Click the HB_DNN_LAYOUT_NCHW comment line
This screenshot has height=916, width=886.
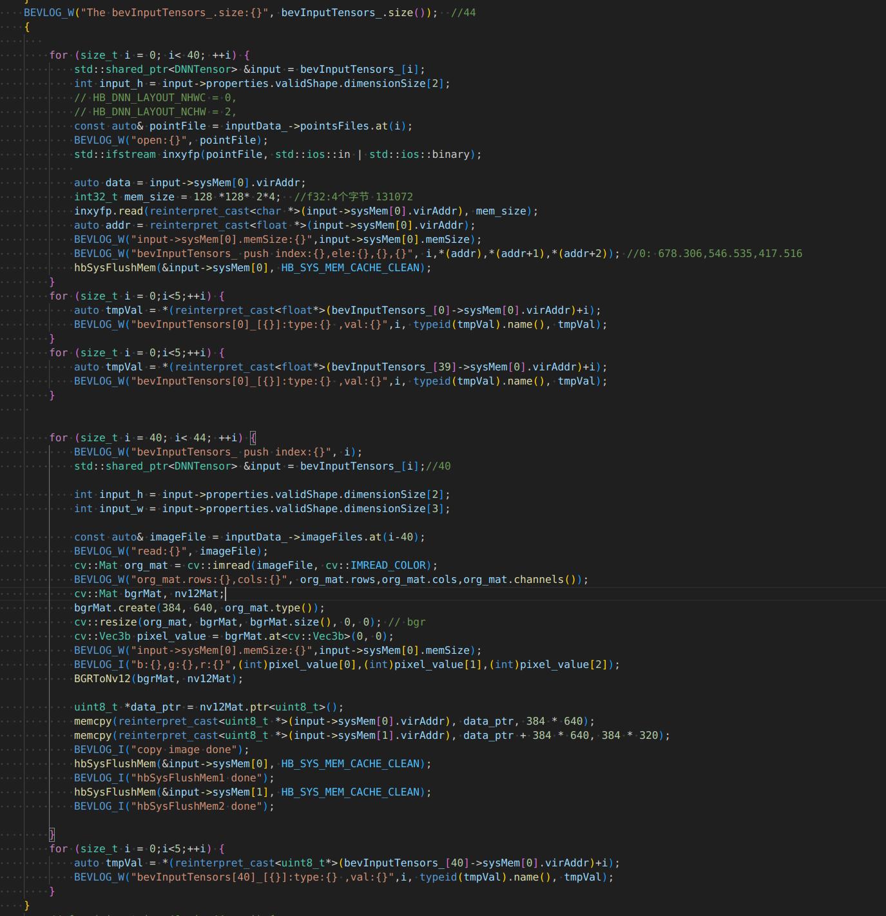(x=155, y=111)
